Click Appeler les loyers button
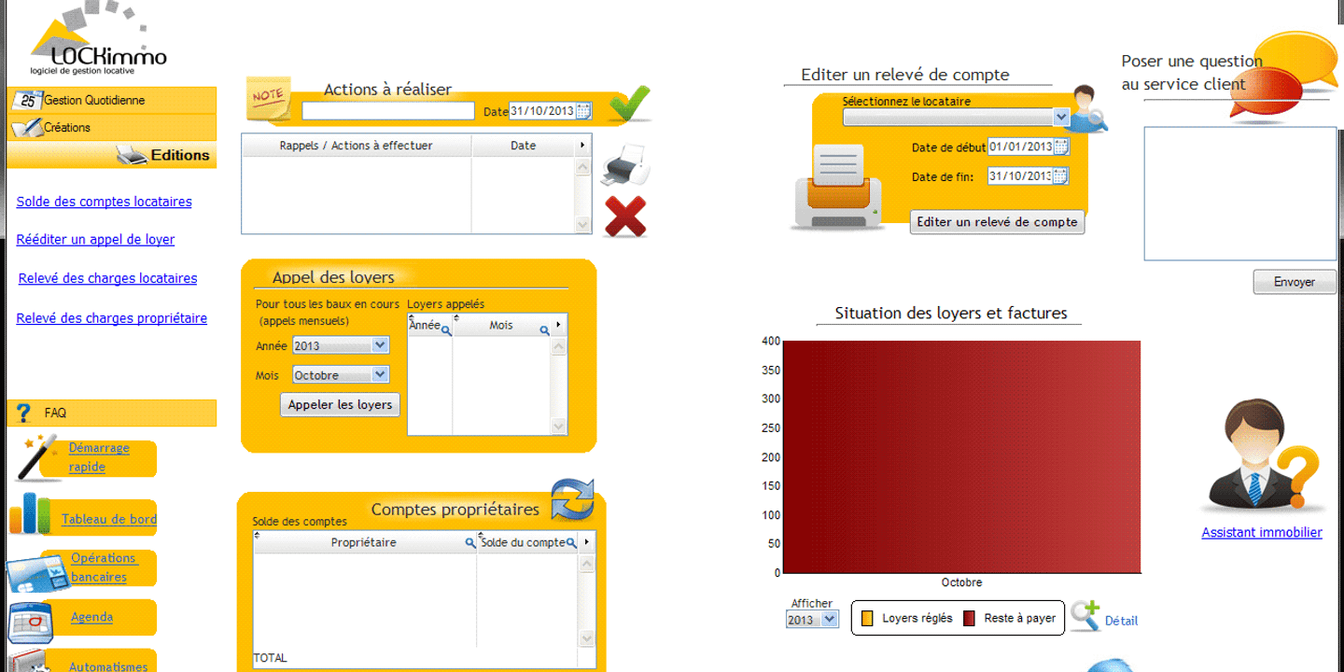The height and width of the screenshot is (672, 1344). coord(340,404)
